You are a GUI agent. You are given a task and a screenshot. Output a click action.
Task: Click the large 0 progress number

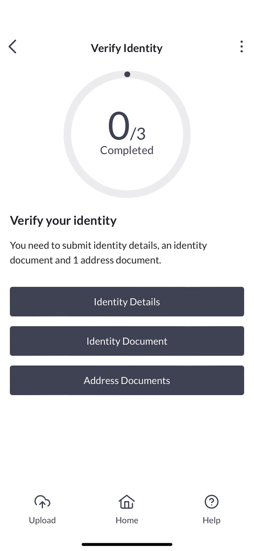click(119, 126)
